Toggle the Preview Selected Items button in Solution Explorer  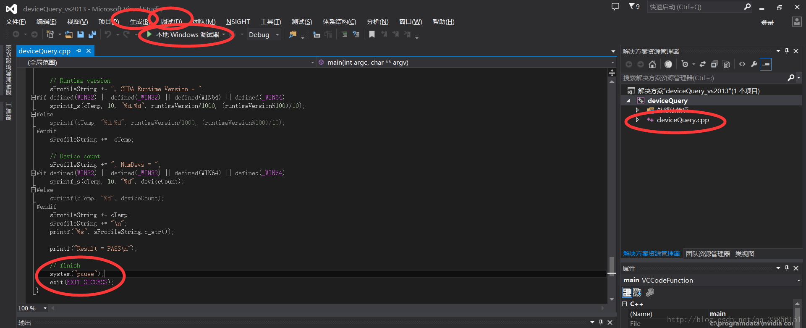click(x=766, y=64)
